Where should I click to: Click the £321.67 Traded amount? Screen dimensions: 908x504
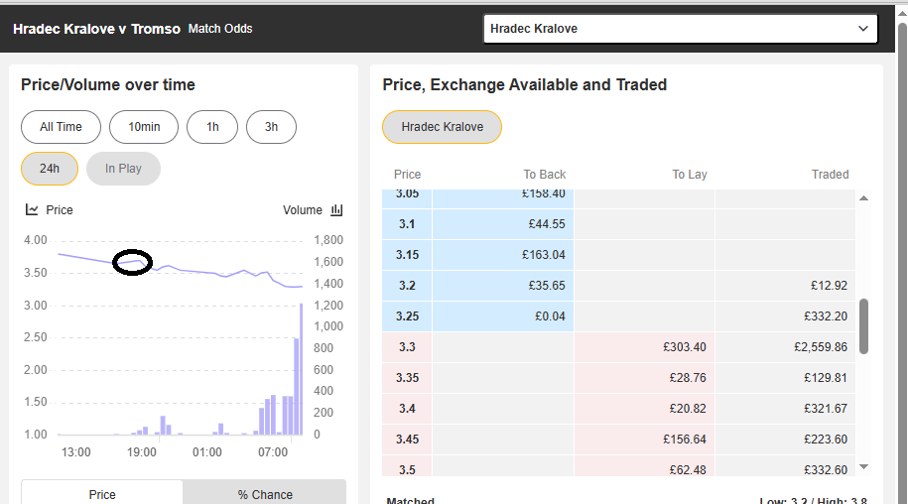coord(826,408)
